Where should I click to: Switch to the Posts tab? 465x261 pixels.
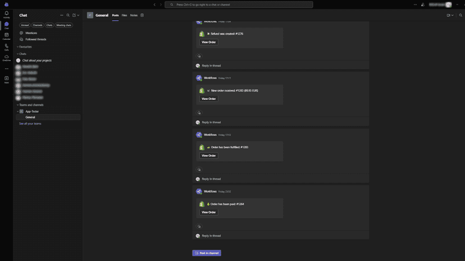click(x=115, y=15)
